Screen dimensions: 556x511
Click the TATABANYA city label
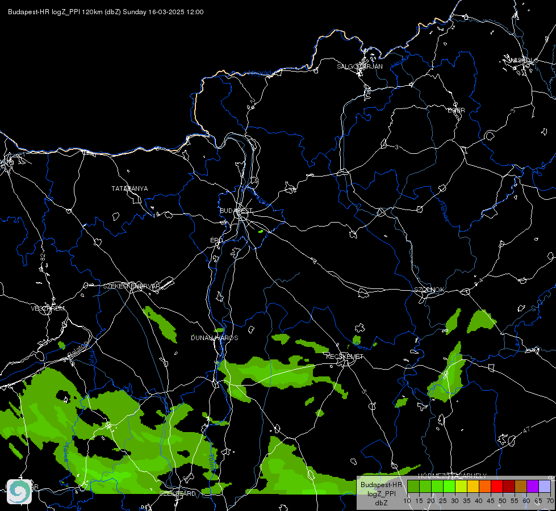tap(129, 189)
